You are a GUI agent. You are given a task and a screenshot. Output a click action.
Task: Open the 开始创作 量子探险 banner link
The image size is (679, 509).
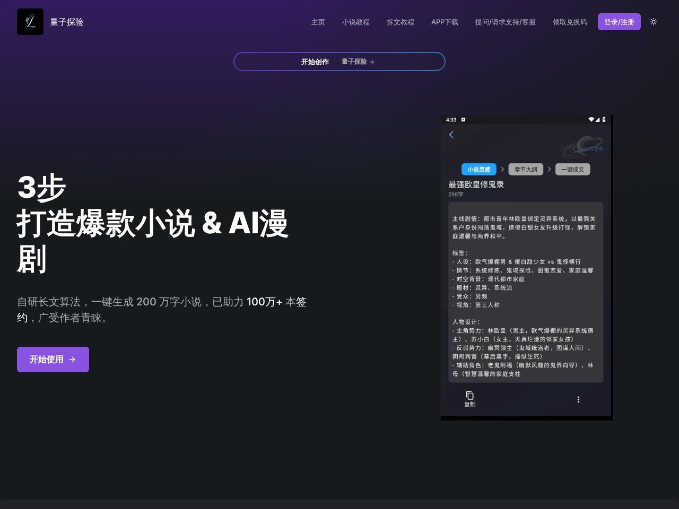pyautogui.click(x=339, y=62)
